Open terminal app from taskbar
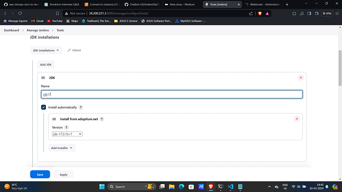Viewport: 342px width, 192px height. (x=220, y=187)
